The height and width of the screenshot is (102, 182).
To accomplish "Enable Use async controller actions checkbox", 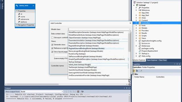I will tap(52, 38).
